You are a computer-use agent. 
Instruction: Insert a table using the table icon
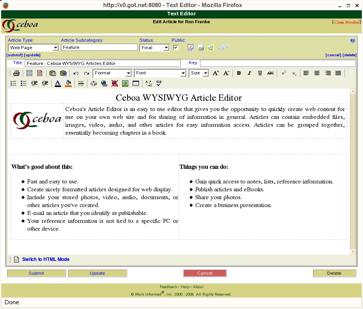click(x=136, y=83)
